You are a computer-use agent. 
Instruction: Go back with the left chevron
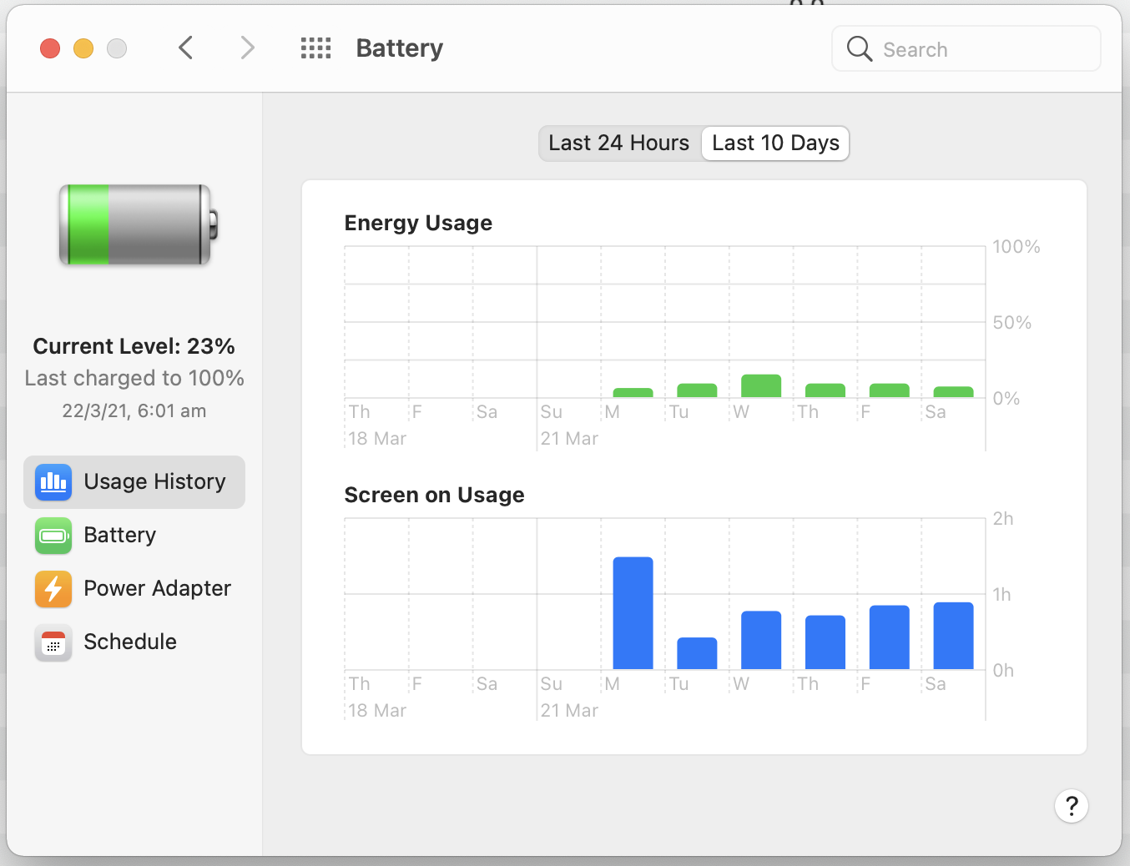186,48
